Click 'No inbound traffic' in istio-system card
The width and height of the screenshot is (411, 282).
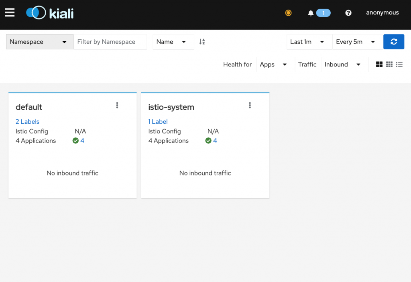205,173
